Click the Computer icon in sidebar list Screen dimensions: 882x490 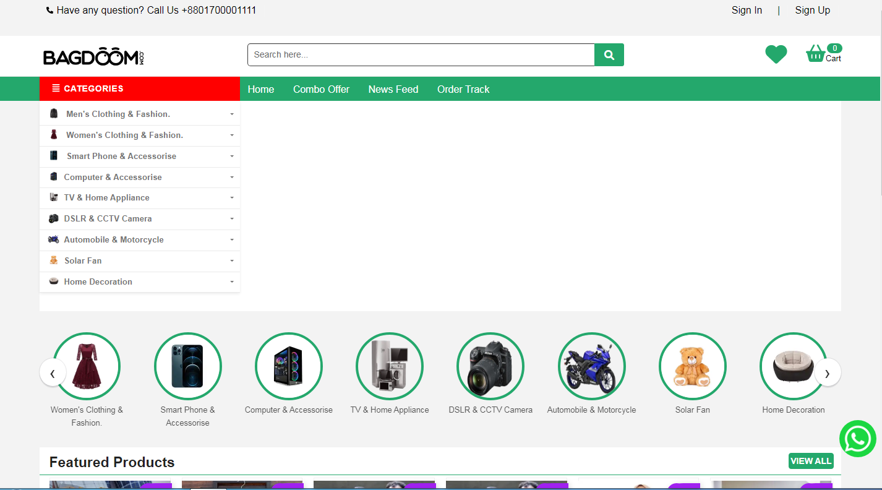pyautogui.click(x=54, y=177)
